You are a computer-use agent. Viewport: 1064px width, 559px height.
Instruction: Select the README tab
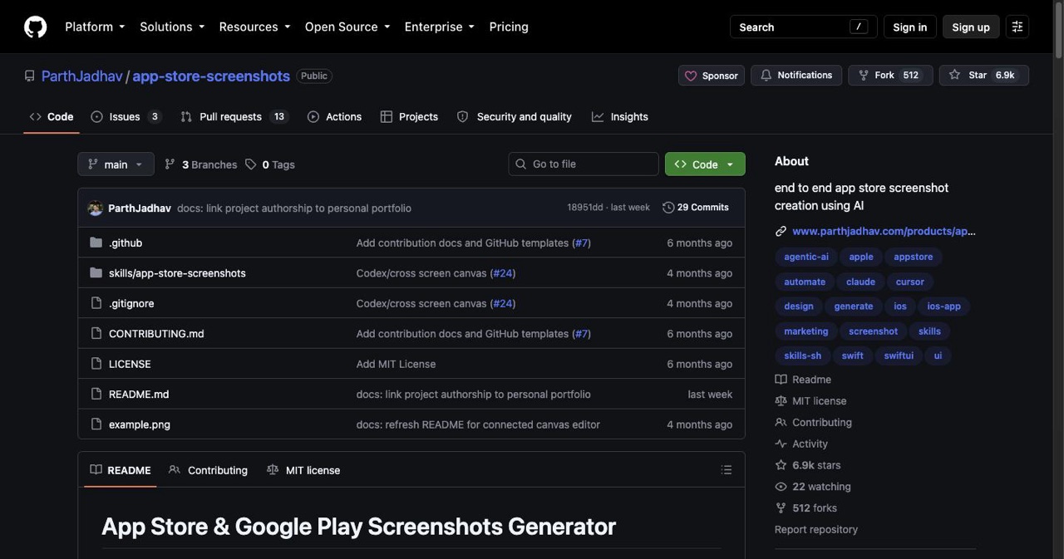[x=121, y=470]
